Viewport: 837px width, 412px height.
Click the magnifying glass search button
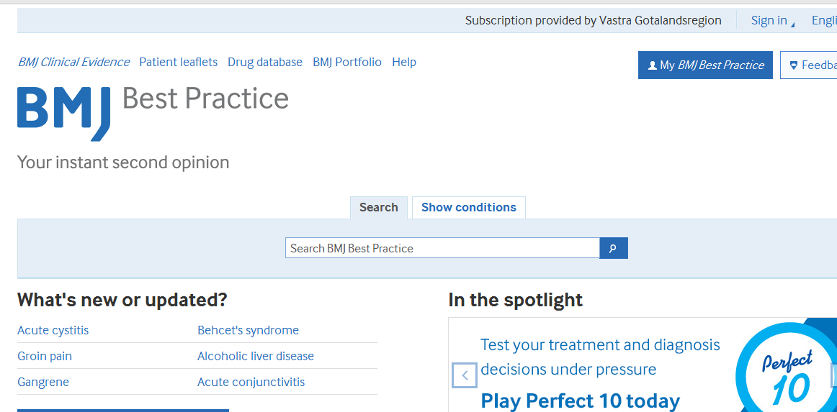(x=614, y=248)
